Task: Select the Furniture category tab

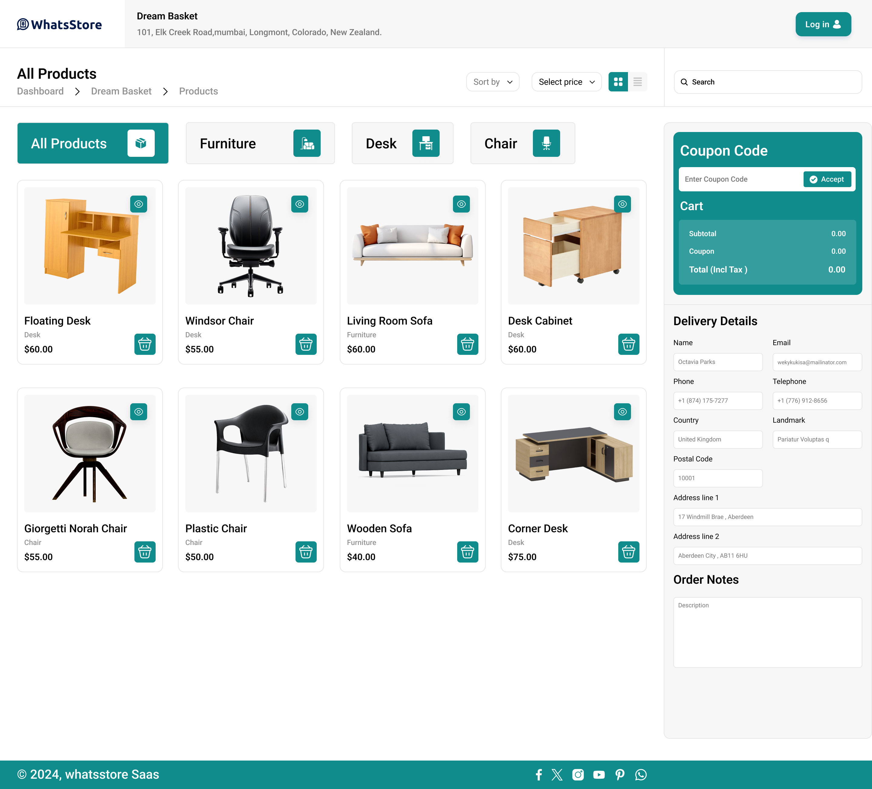Action: (x=260, y=143)
